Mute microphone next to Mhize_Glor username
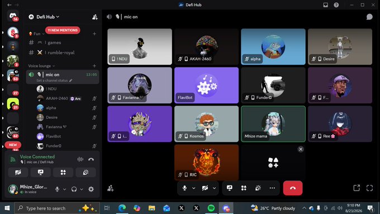 (57, 189)
